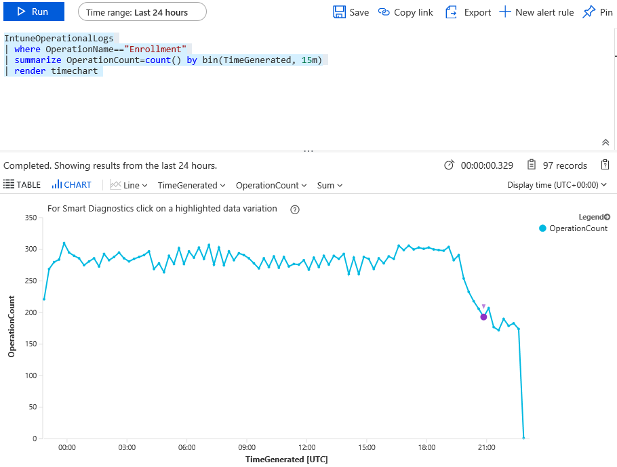Click the Save disk icon

(340, 12)
